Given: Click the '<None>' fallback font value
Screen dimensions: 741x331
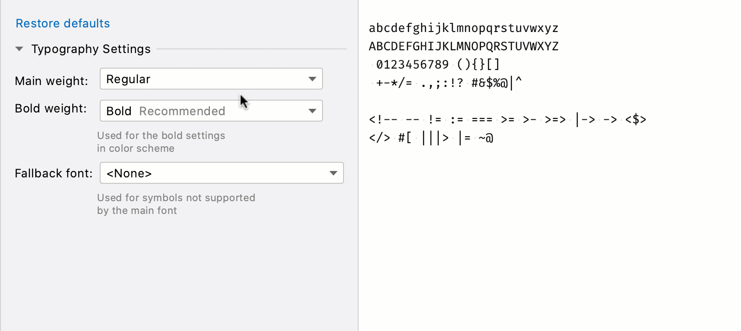Looking at the screenshot, I should click(x=129, y=173).
